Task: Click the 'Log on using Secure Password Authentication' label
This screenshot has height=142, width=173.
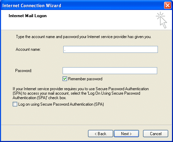Action: [61, 104]
